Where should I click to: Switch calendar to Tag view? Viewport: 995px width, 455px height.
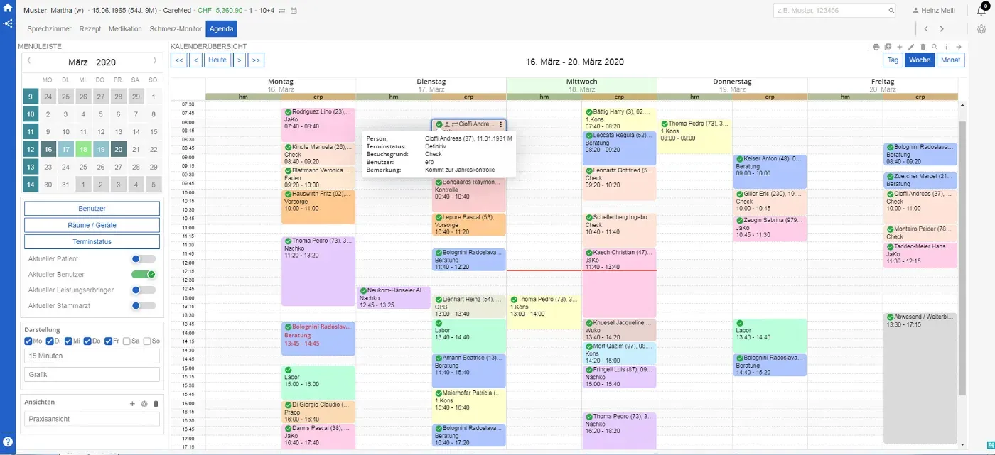(x=893, y=60)
